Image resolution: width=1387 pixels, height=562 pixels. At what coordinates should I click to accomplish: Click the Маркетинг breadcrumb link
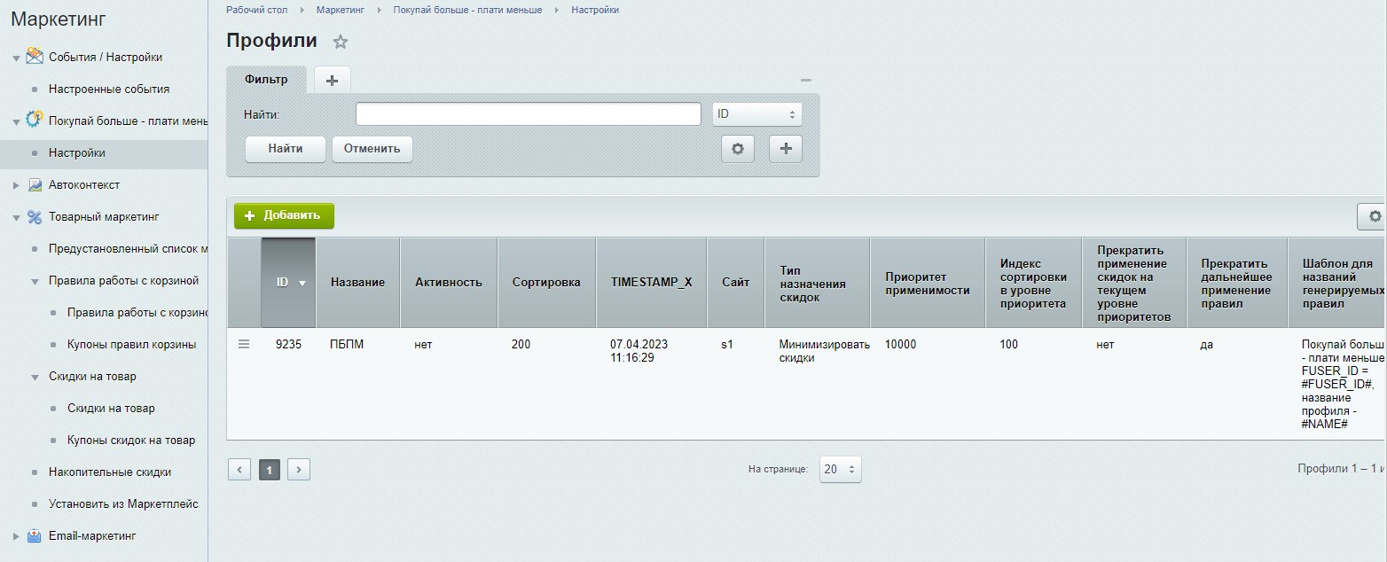pos(341,10)
